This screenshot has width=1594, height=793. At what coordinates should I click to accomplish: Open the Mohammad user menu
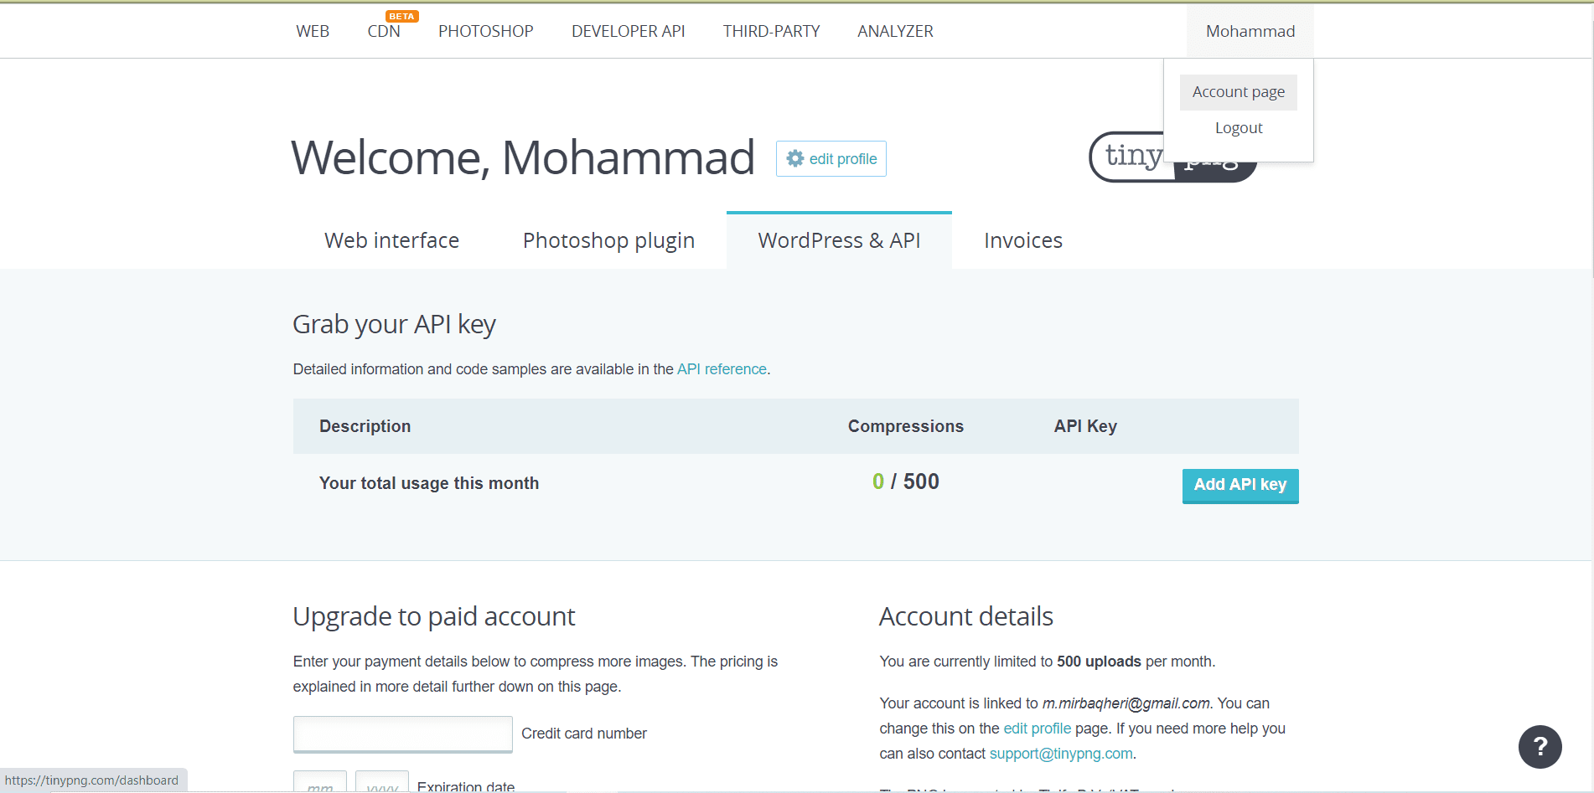(1250, 31)
